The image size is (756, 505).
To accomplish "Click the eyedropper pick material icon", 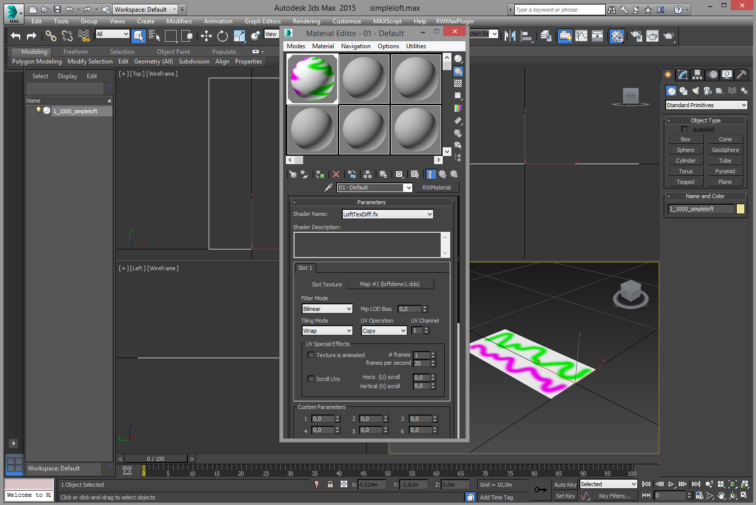I will pyautogui.click(x=328, y=187).
